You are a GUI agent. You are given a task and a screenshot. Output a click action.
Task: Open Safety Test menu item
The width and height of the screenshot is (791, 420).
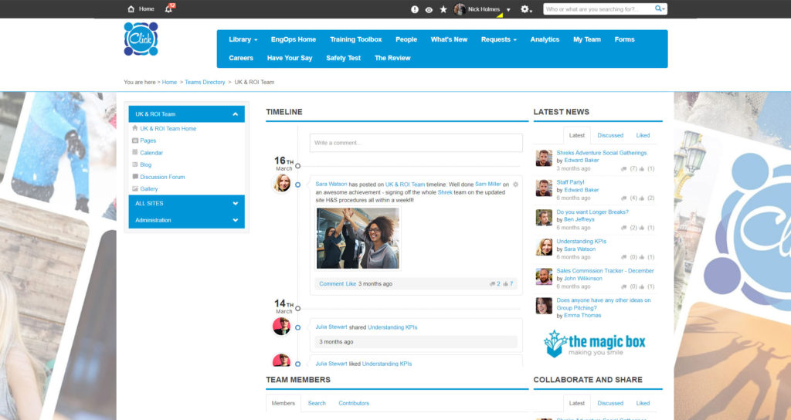[343, 58]
